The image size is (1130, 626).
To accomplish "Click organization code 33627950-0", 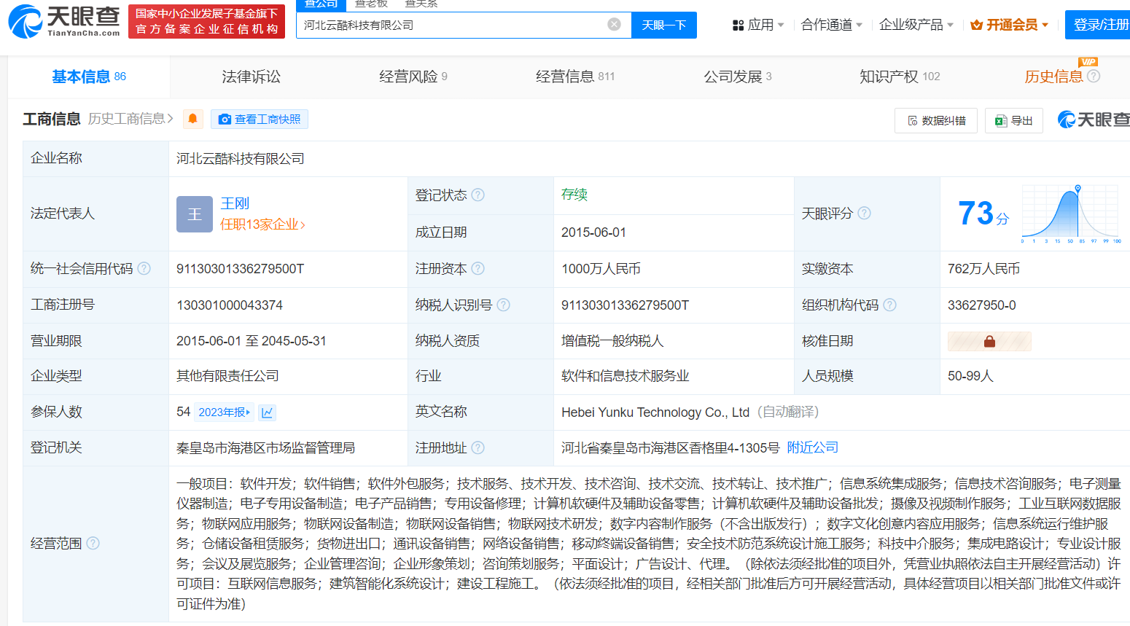I will pos(982,305).
